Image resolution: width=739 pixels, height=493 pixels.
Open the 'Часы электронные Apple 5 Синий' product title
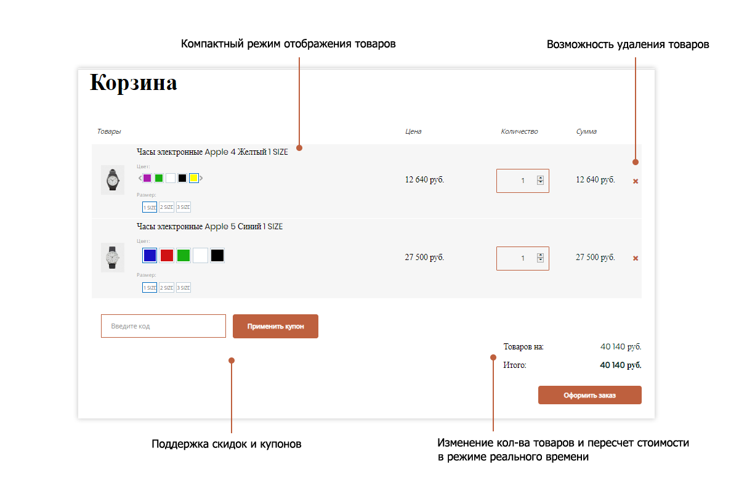tap(209, 226)
